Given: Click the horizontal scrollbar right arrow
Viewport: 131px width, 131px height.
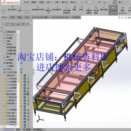Looking at the screenshot, I should 15,127.
